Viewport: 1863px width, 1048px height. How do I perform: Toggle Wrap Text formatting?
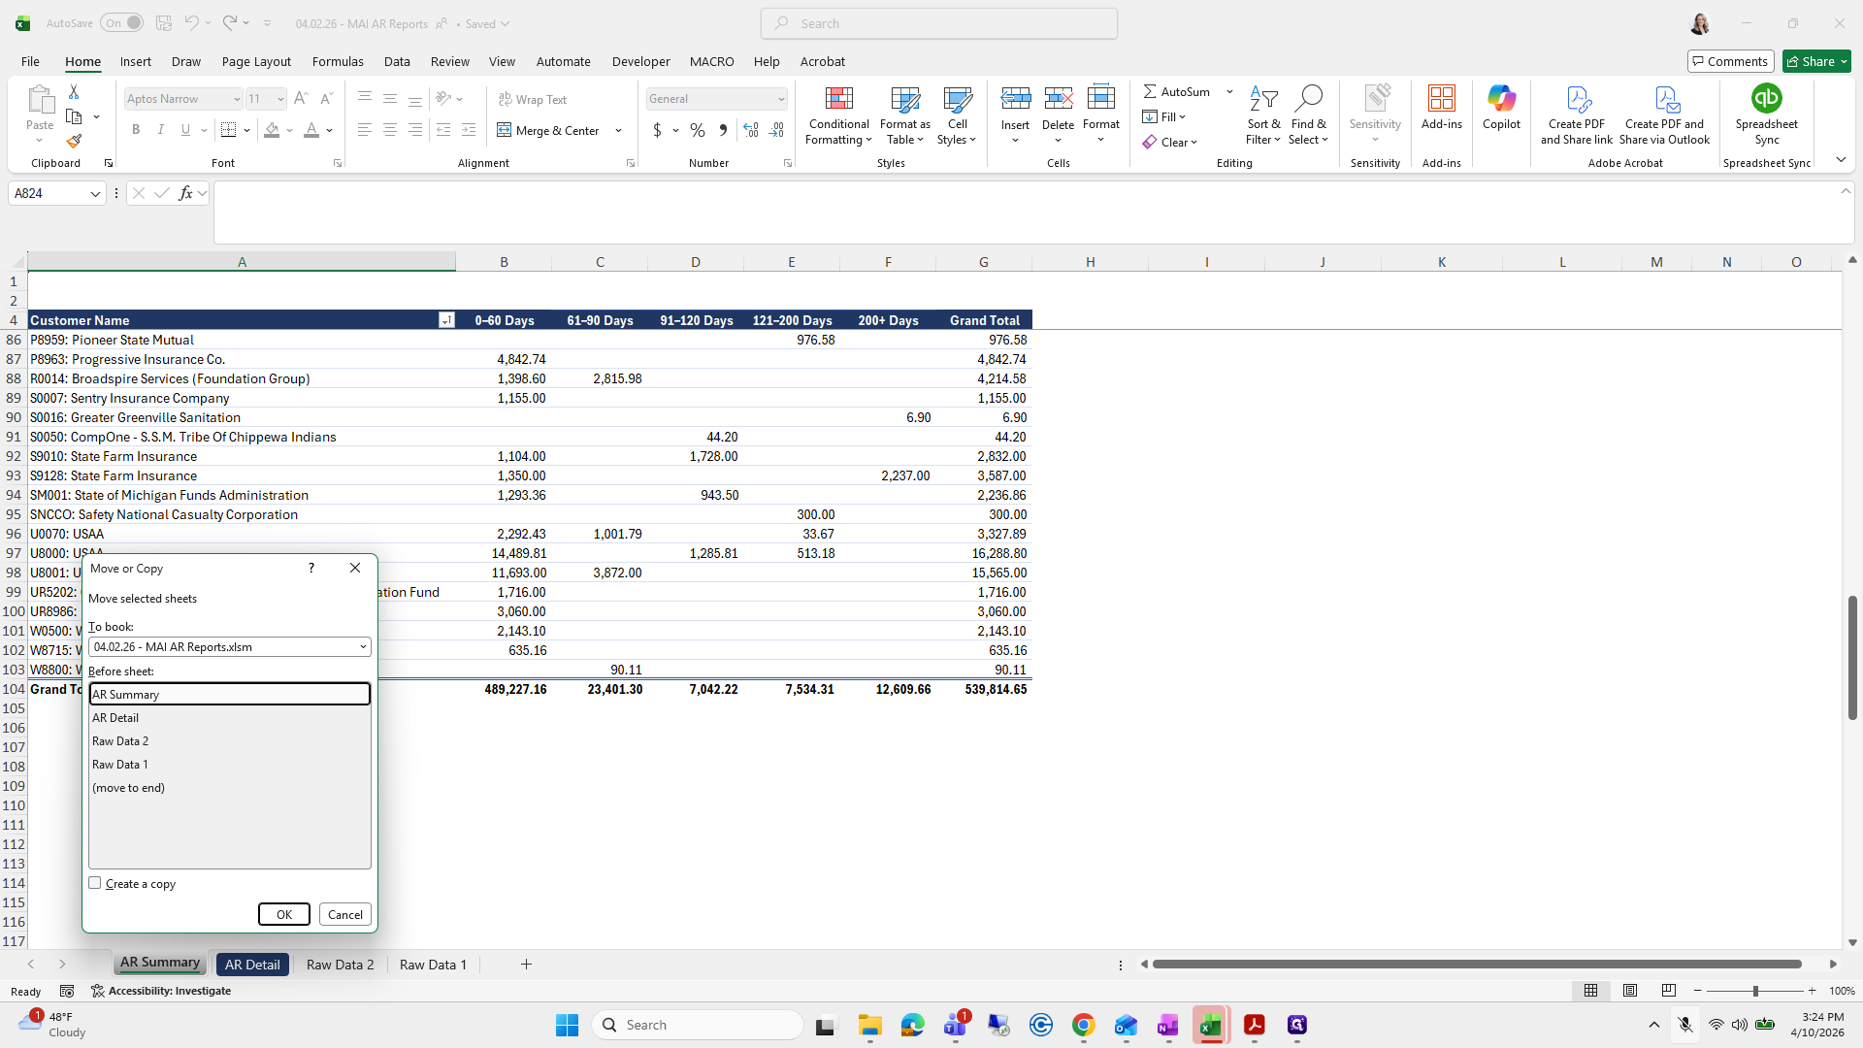[x=533, y=99]
